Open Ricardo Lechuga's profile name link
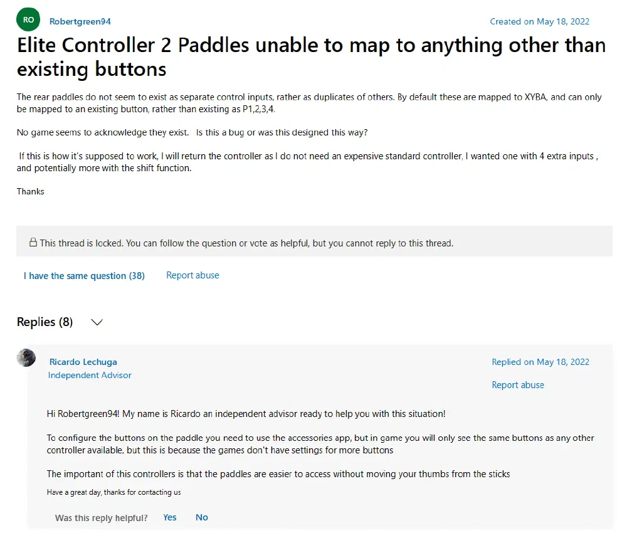This screenshot has width=627, height=538. (83, 362)
